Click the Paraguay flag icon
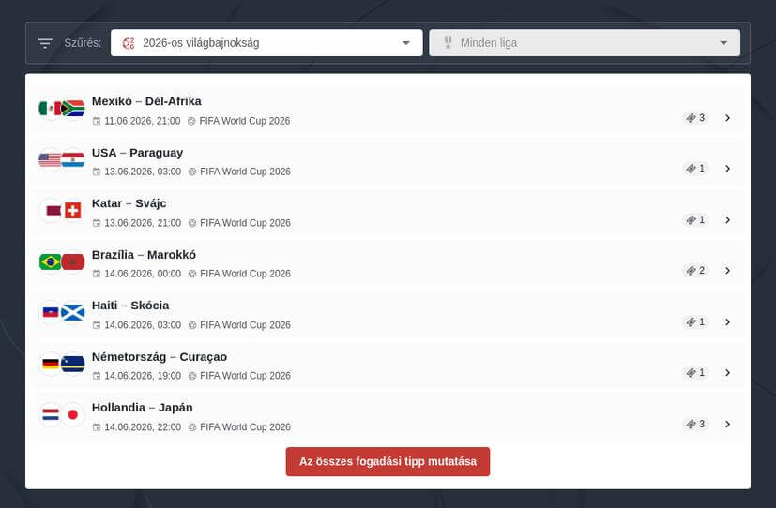This screenshot has height=508, width=776. click(73, 160)
